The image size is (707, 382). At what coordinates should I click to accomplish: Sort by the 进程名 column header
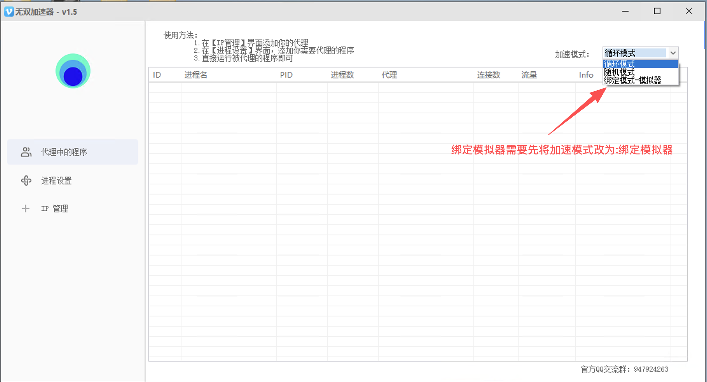tap(196, 75)
